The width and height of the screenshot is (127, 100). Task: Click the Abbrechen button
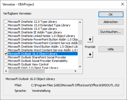tap(111, 22)
